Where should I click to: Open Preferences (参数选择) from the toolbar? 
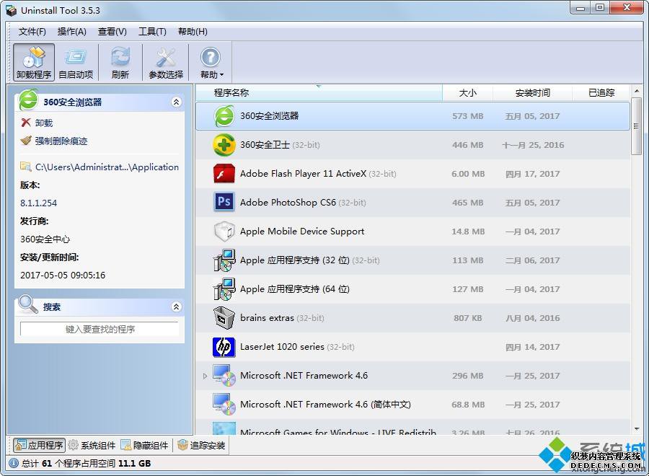coord(166,63)
